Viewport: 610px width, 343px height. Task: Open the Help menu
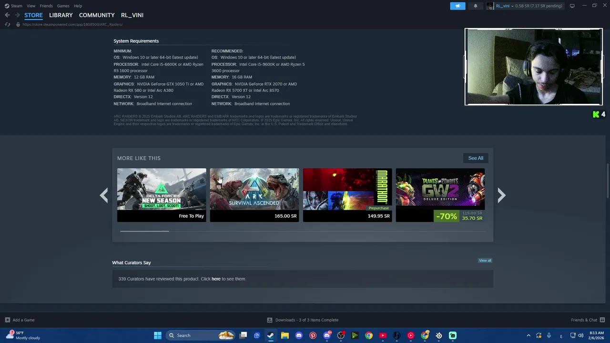78,6
